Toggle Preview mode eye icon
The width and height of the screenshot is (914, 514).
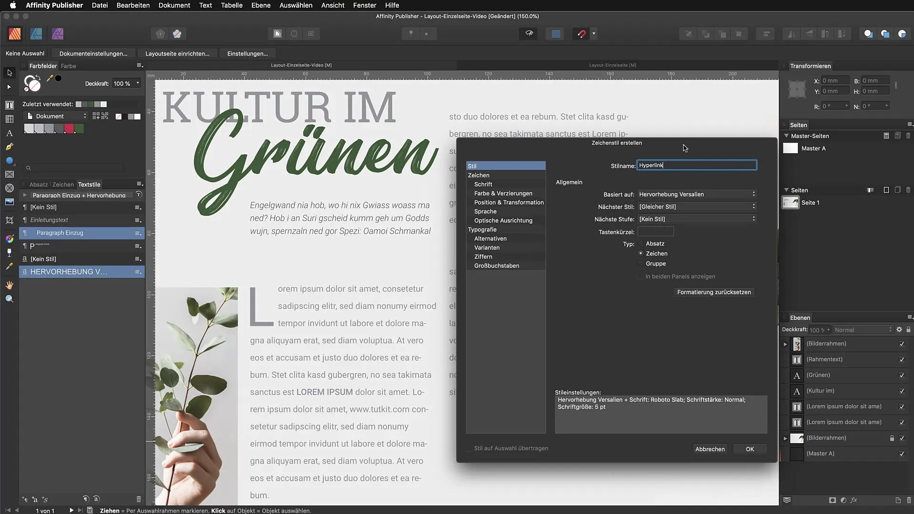click(529, 34)
